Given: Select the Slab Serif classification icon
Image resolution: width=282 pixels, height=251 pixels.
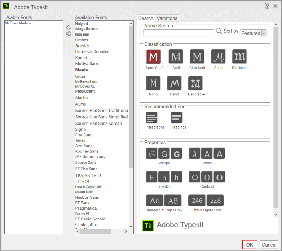Looking at the screenshot, I should click(x=197, y=57).
